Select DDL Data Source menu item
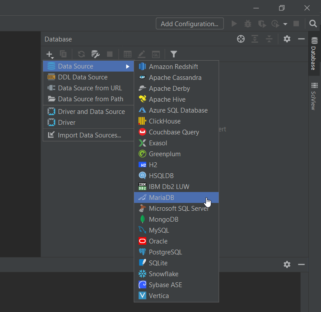 (88, 77)
